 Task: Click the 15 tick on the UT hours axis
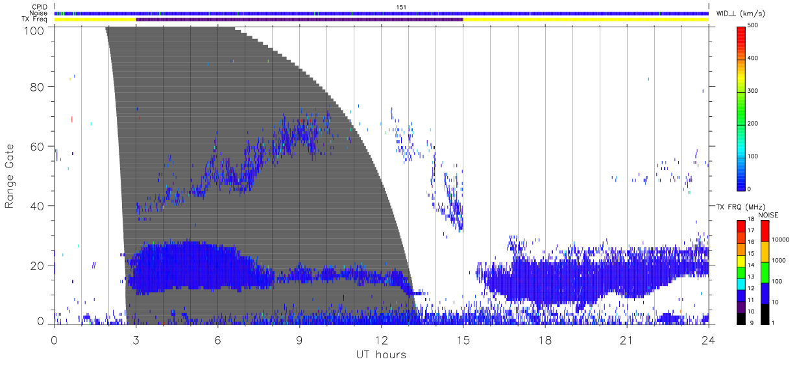click(x=463, y=340)
